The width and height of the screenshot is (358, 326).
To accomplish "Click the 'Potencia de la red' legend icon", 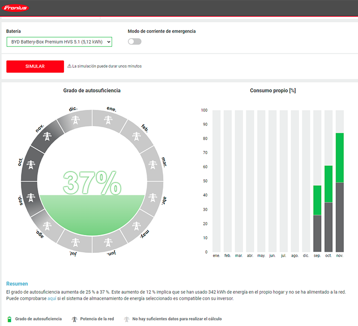I will tap(74, 319).
